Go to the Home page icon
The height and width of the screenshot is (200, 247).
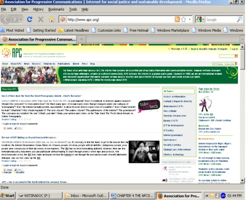tap(52, 20)
